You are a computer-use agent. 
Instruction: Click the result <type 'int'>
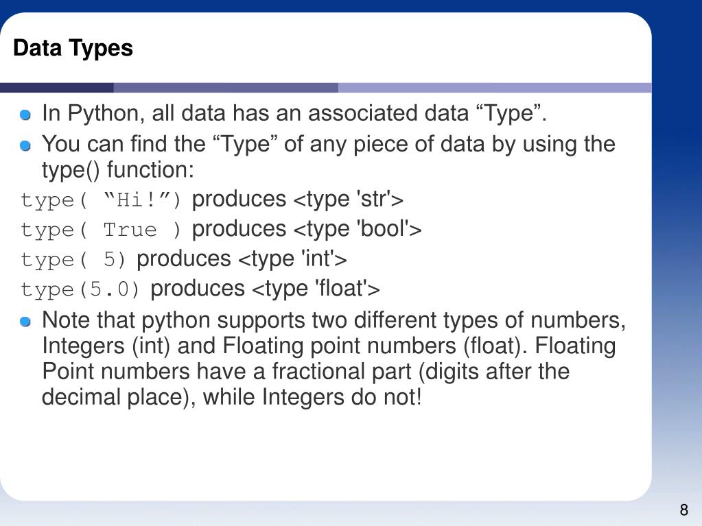pyautogui.click(x=293, y=259)
